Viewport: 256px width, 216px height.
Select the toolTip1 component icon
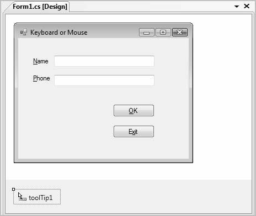(22, 197)
